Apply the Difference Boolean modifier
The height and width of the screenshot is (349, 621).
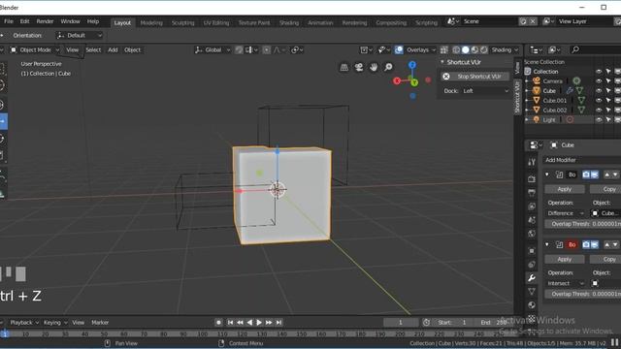click(x=565, y=189)
